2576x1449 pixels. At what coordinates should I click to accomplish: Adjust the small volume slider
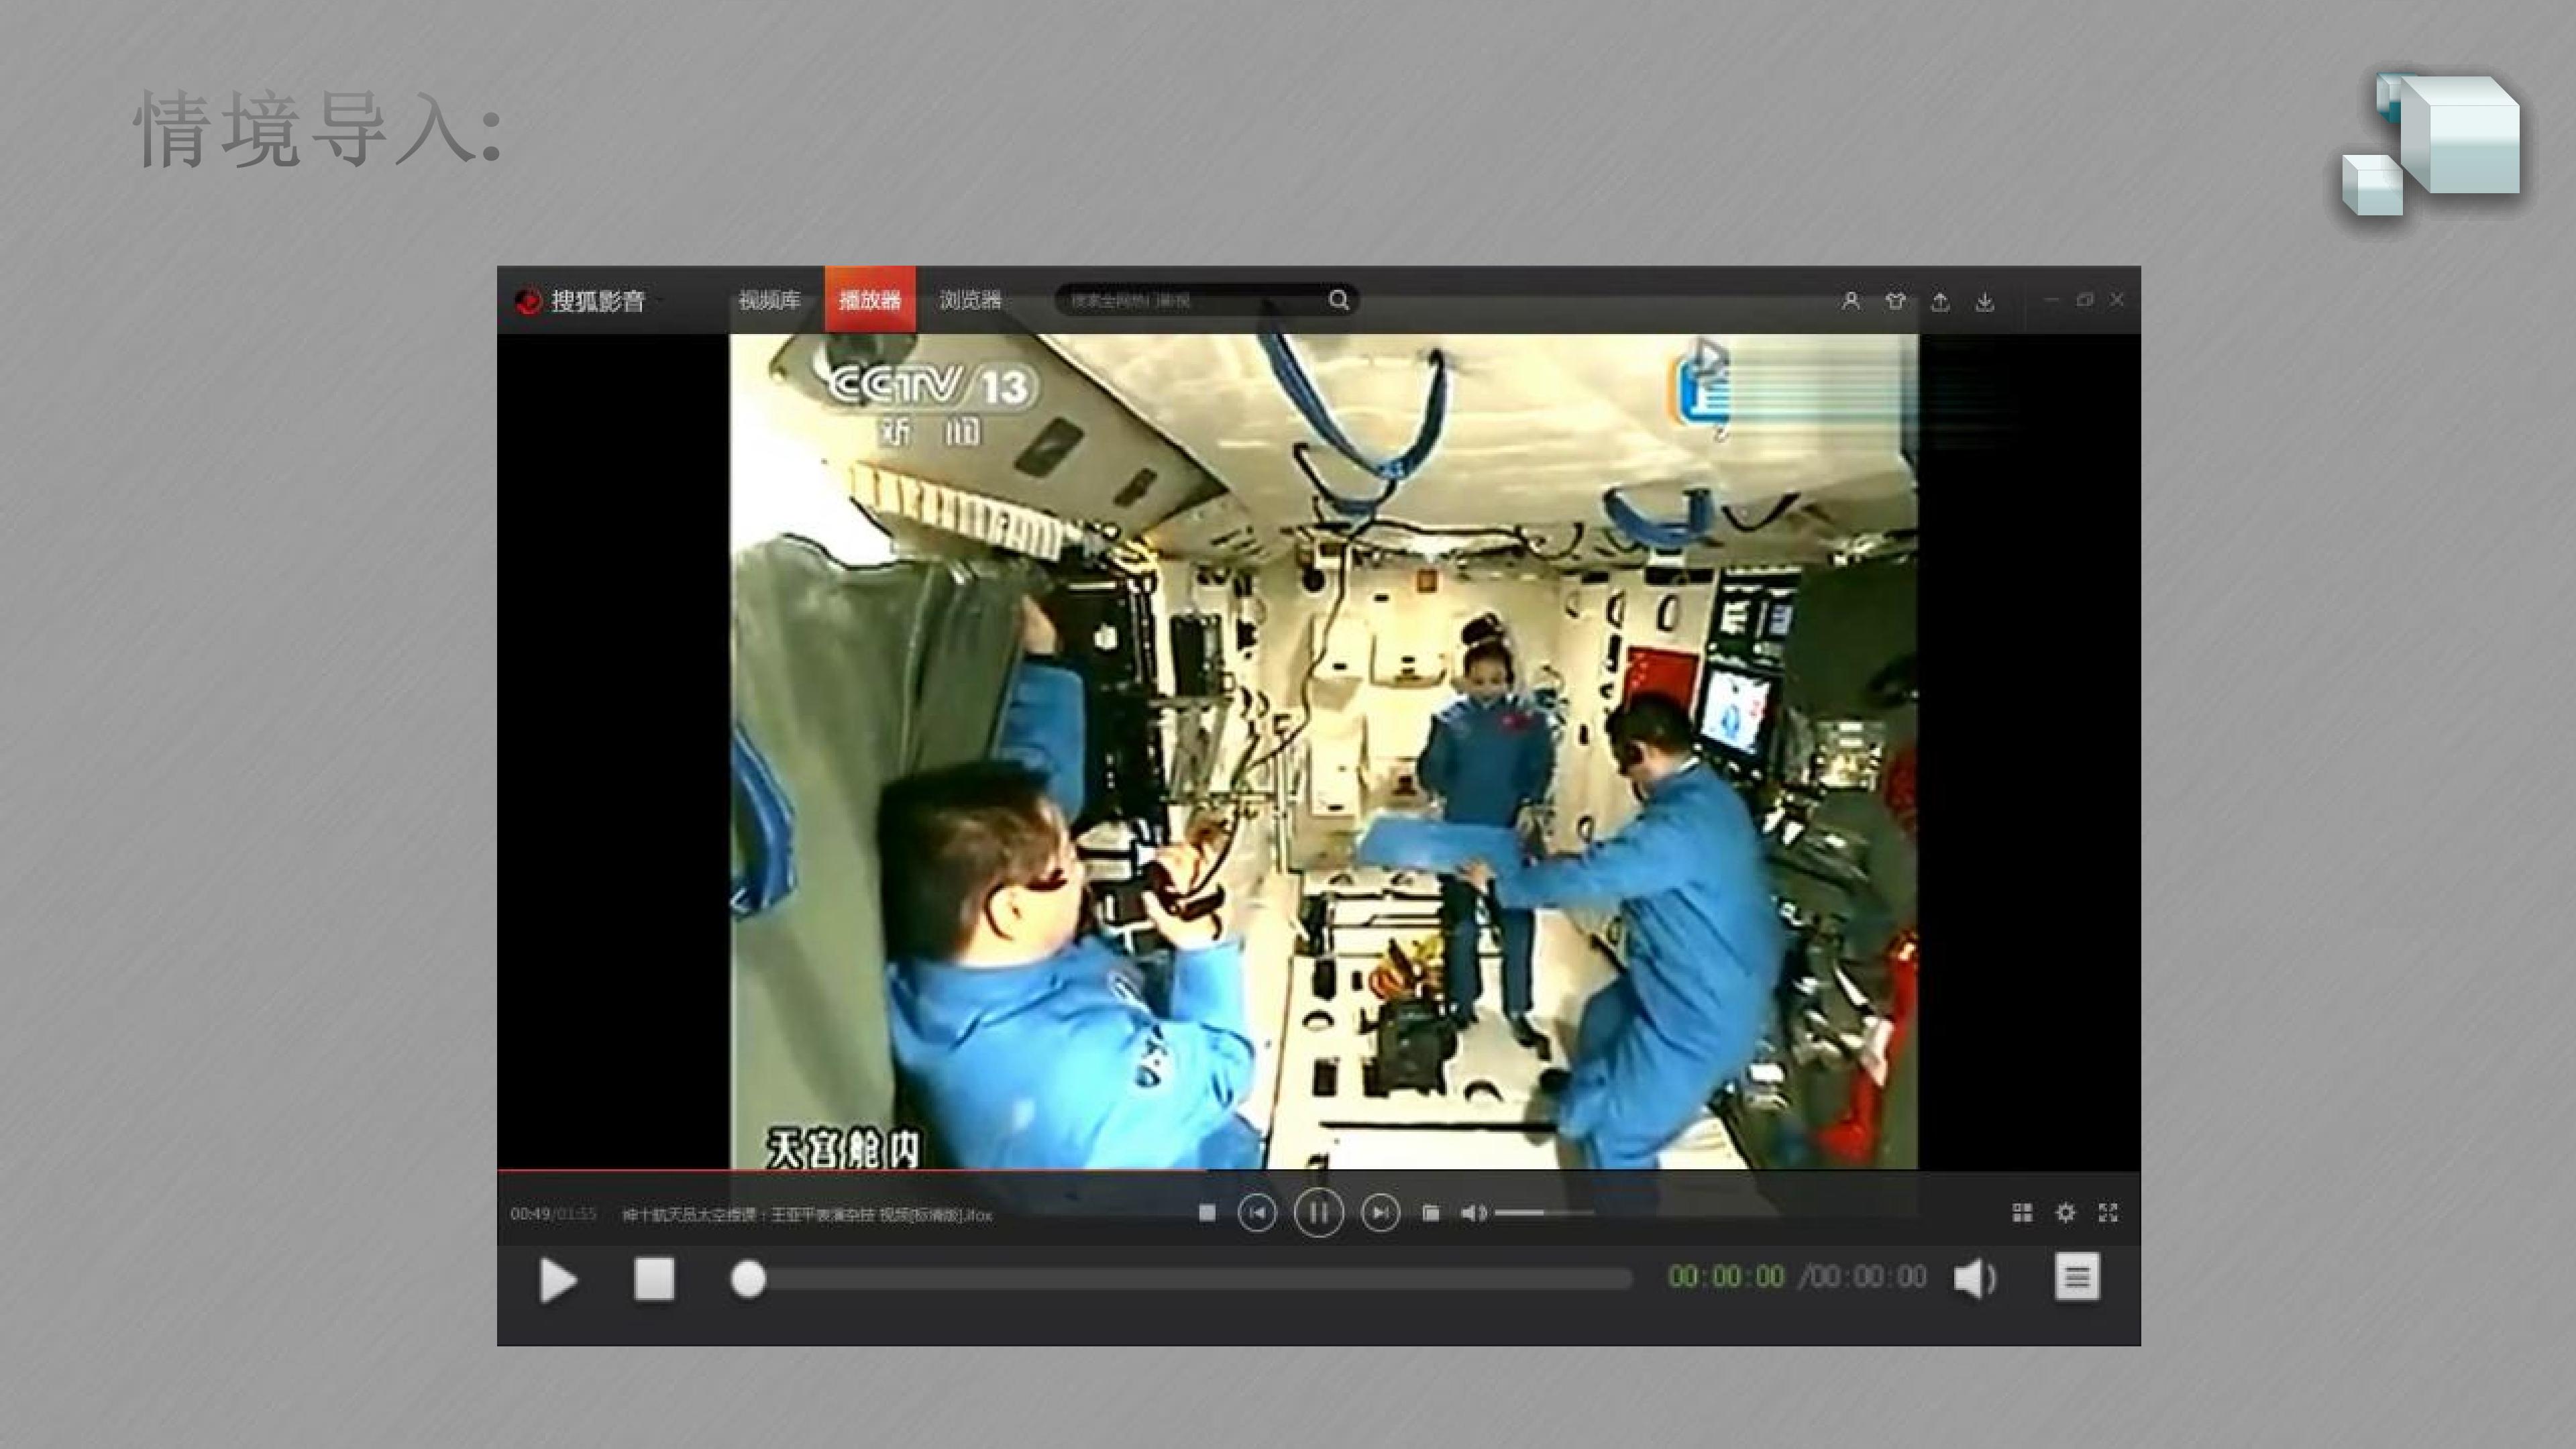coord(1543,1213)
